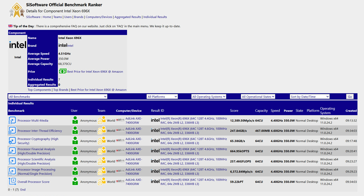Viewport: 364px width, 196px height.
Task: Click the Overall Processor Score benchmark icon
Action: [12, 182]
